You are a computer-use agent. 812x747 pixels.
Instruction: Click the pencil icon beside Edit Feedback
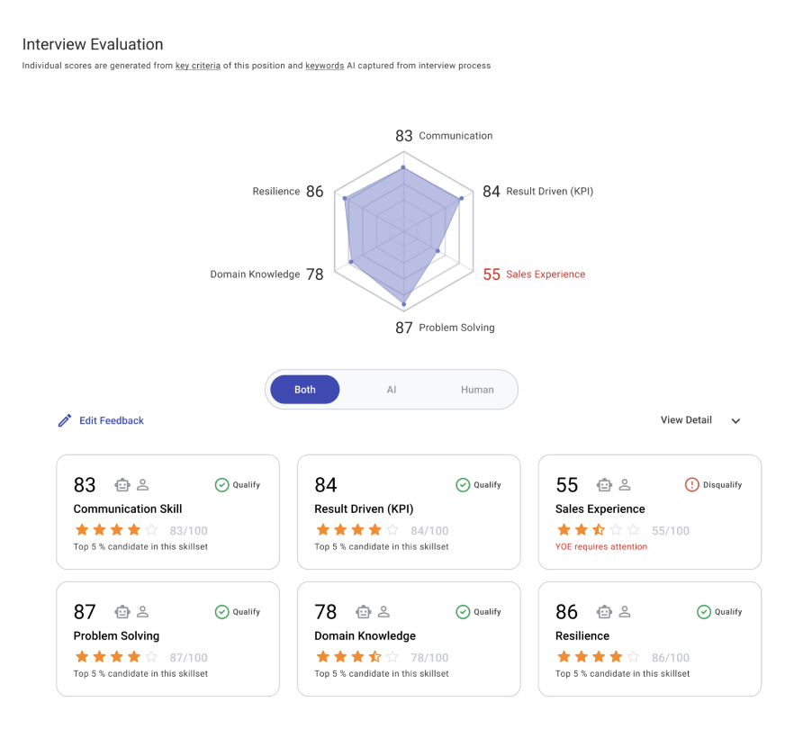65,420
